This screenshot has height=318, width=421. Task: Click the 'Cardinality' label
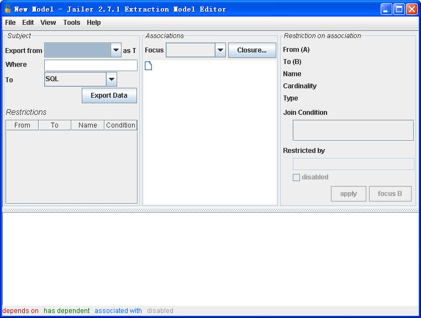[299, 86]
